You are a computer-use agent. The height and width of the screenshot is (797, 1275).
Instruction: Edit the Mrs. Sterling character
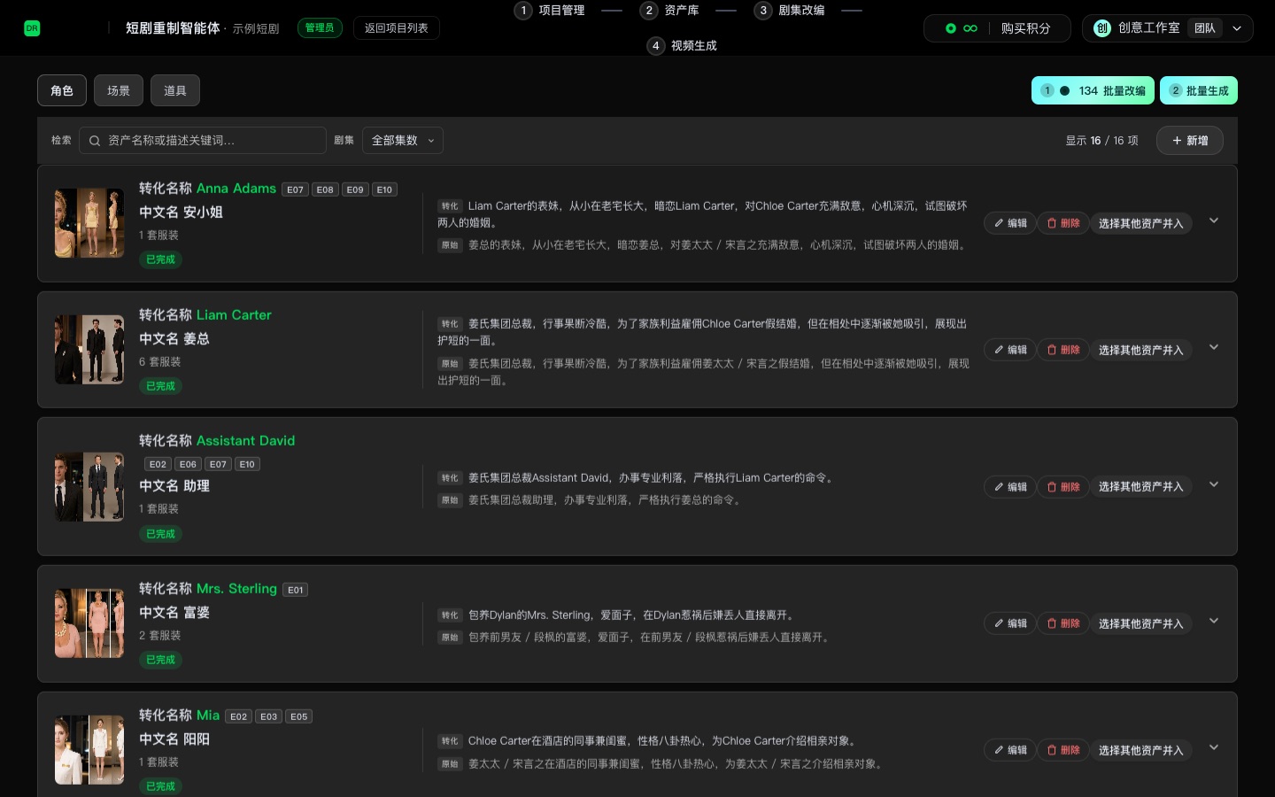coord(1010,623)
